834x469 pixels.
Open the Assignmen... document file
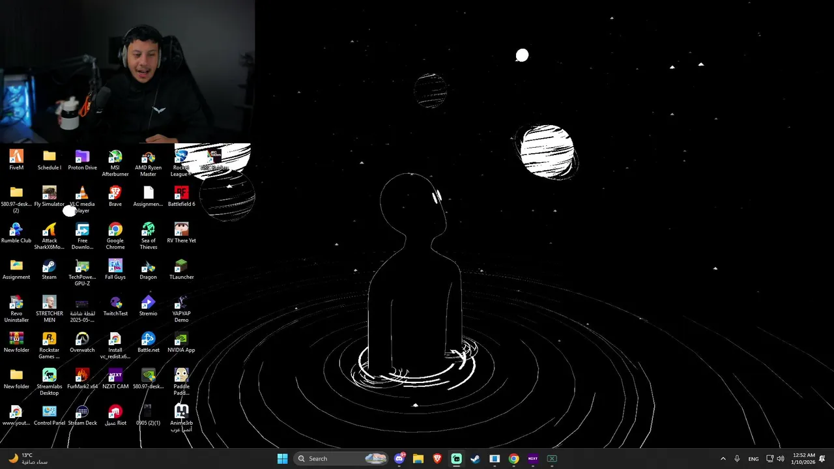coord(149,197)
